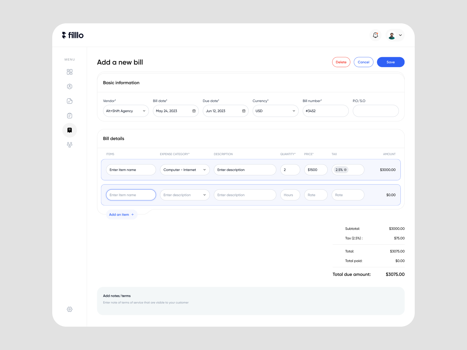
Task: Open the dashboard grid icon in sidebar
Action: [x=69, y=72]
